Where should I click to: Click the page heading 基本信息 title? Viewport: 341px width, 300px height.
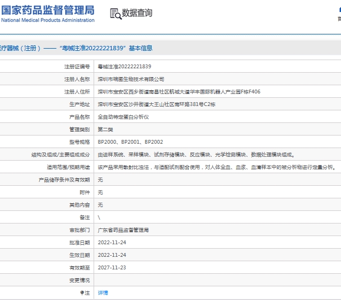click(x=141, y=48)
